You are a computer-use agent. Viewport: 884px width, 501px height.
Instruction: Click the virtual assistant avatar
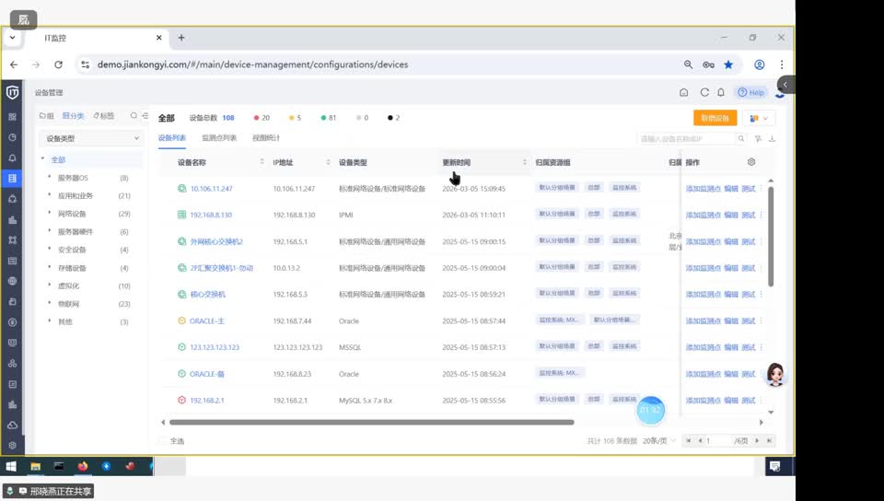775,373
